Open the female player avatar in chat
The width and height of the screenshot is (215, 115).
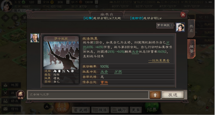pyautogui.click(x=180, y=27)
